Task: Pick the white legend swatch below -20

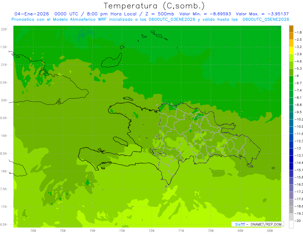Action: 291,224
